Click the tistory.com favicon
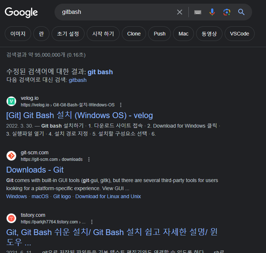The width and height of the screenshot is (266, 253). click(11, 218)
